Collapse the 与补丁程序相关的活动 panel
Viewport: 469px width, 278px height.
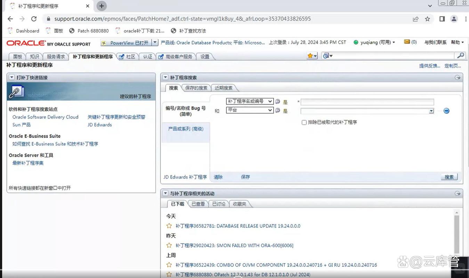(165, 193)
